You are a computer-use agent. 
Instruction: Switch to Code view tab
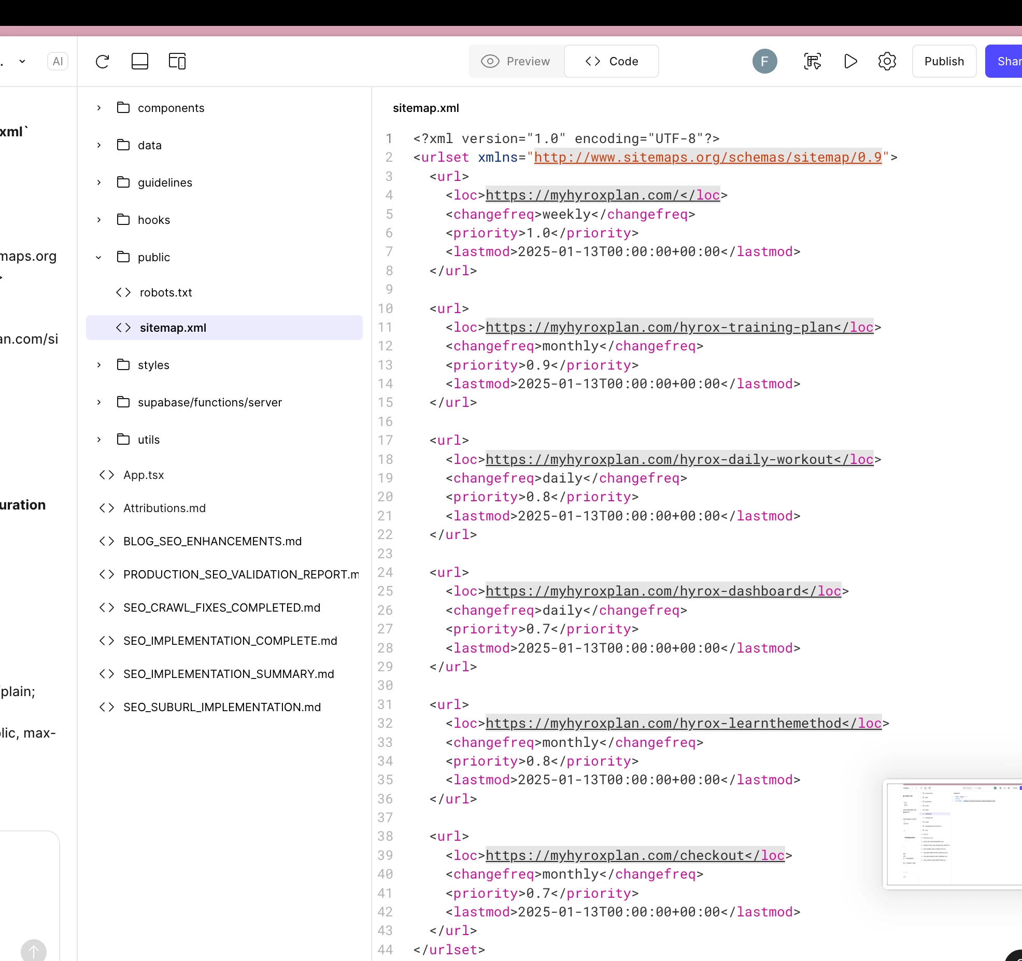612,62
